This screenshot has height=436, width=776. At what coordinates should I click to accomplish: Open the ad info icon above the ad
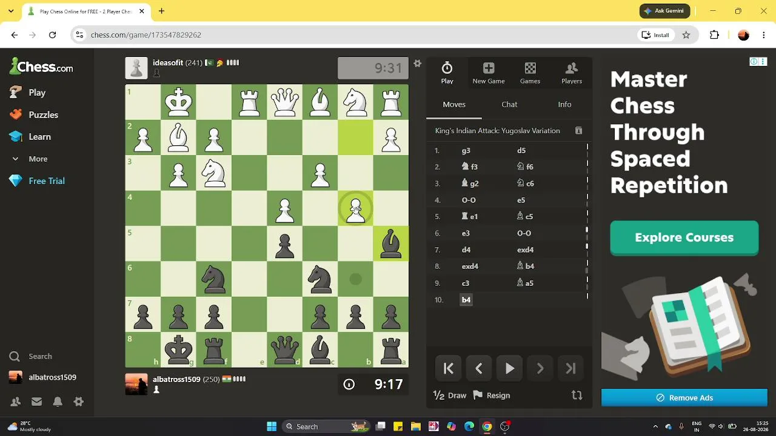(x=754, y=61)
